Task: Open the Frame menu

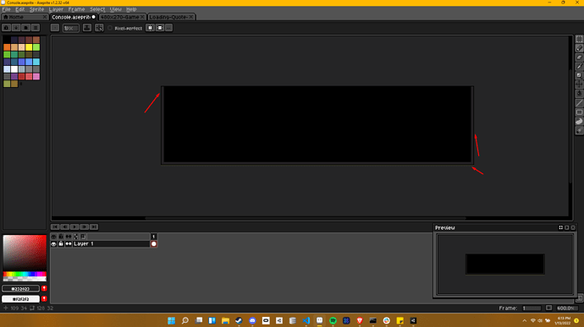Action: click(76, 9)
